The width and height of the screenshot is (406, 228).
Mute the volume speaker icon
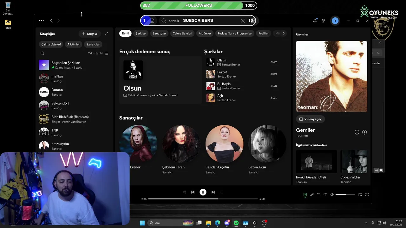(332, 195)
